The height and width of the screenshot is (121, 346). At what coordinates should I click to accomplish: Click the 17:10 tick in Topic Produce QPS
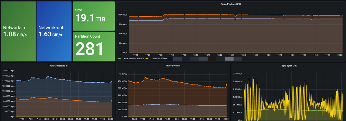(136, 55)
